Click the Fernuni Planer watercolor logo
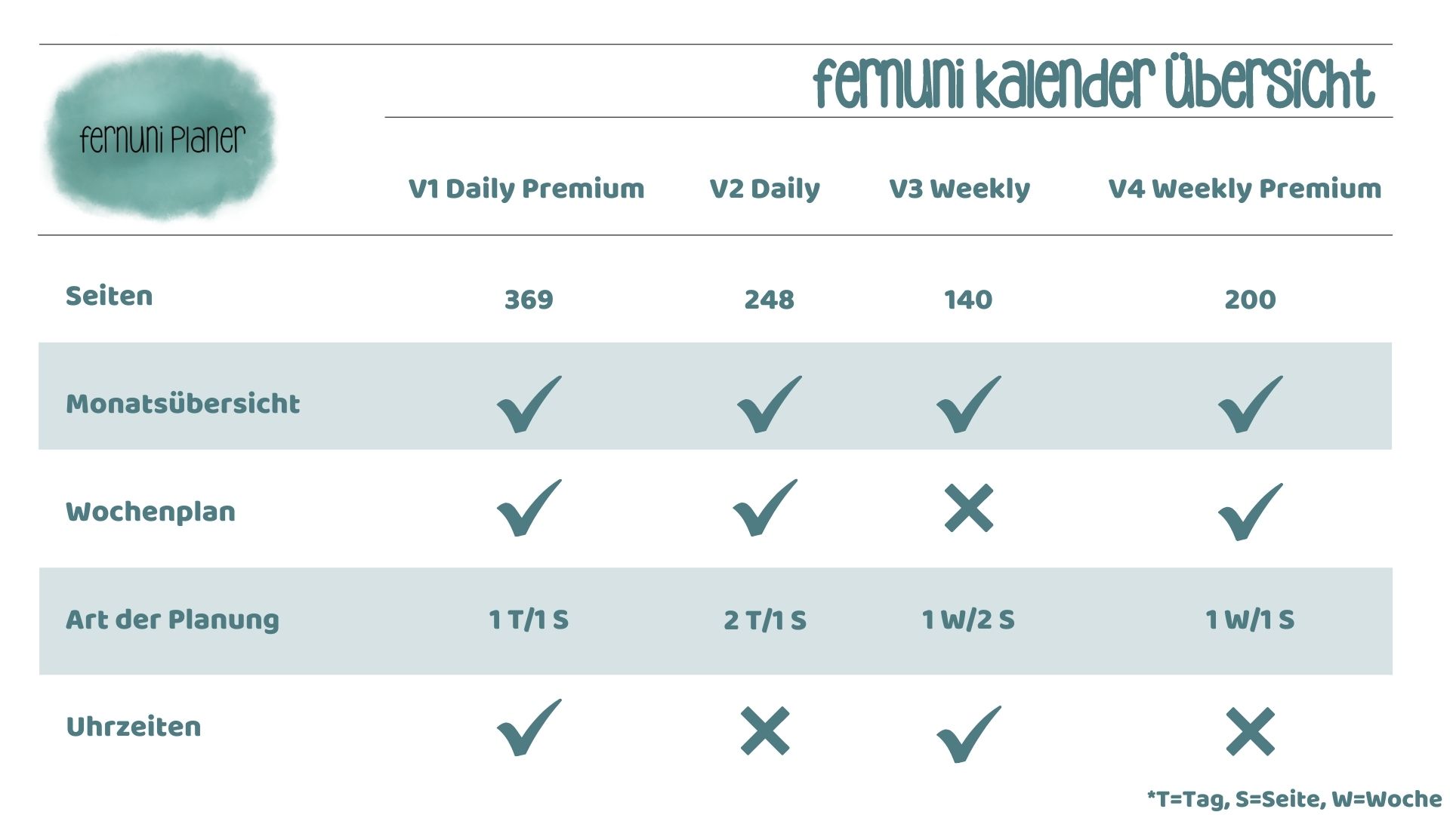Image resolution: width=1450 pixels, height=815 pixels. [x=162, y=136]
